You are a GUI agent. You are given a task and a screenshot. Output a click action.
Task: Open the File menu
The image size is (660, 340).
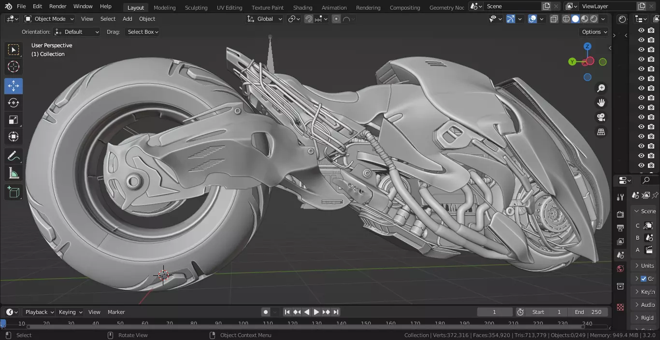pos(21,6)
